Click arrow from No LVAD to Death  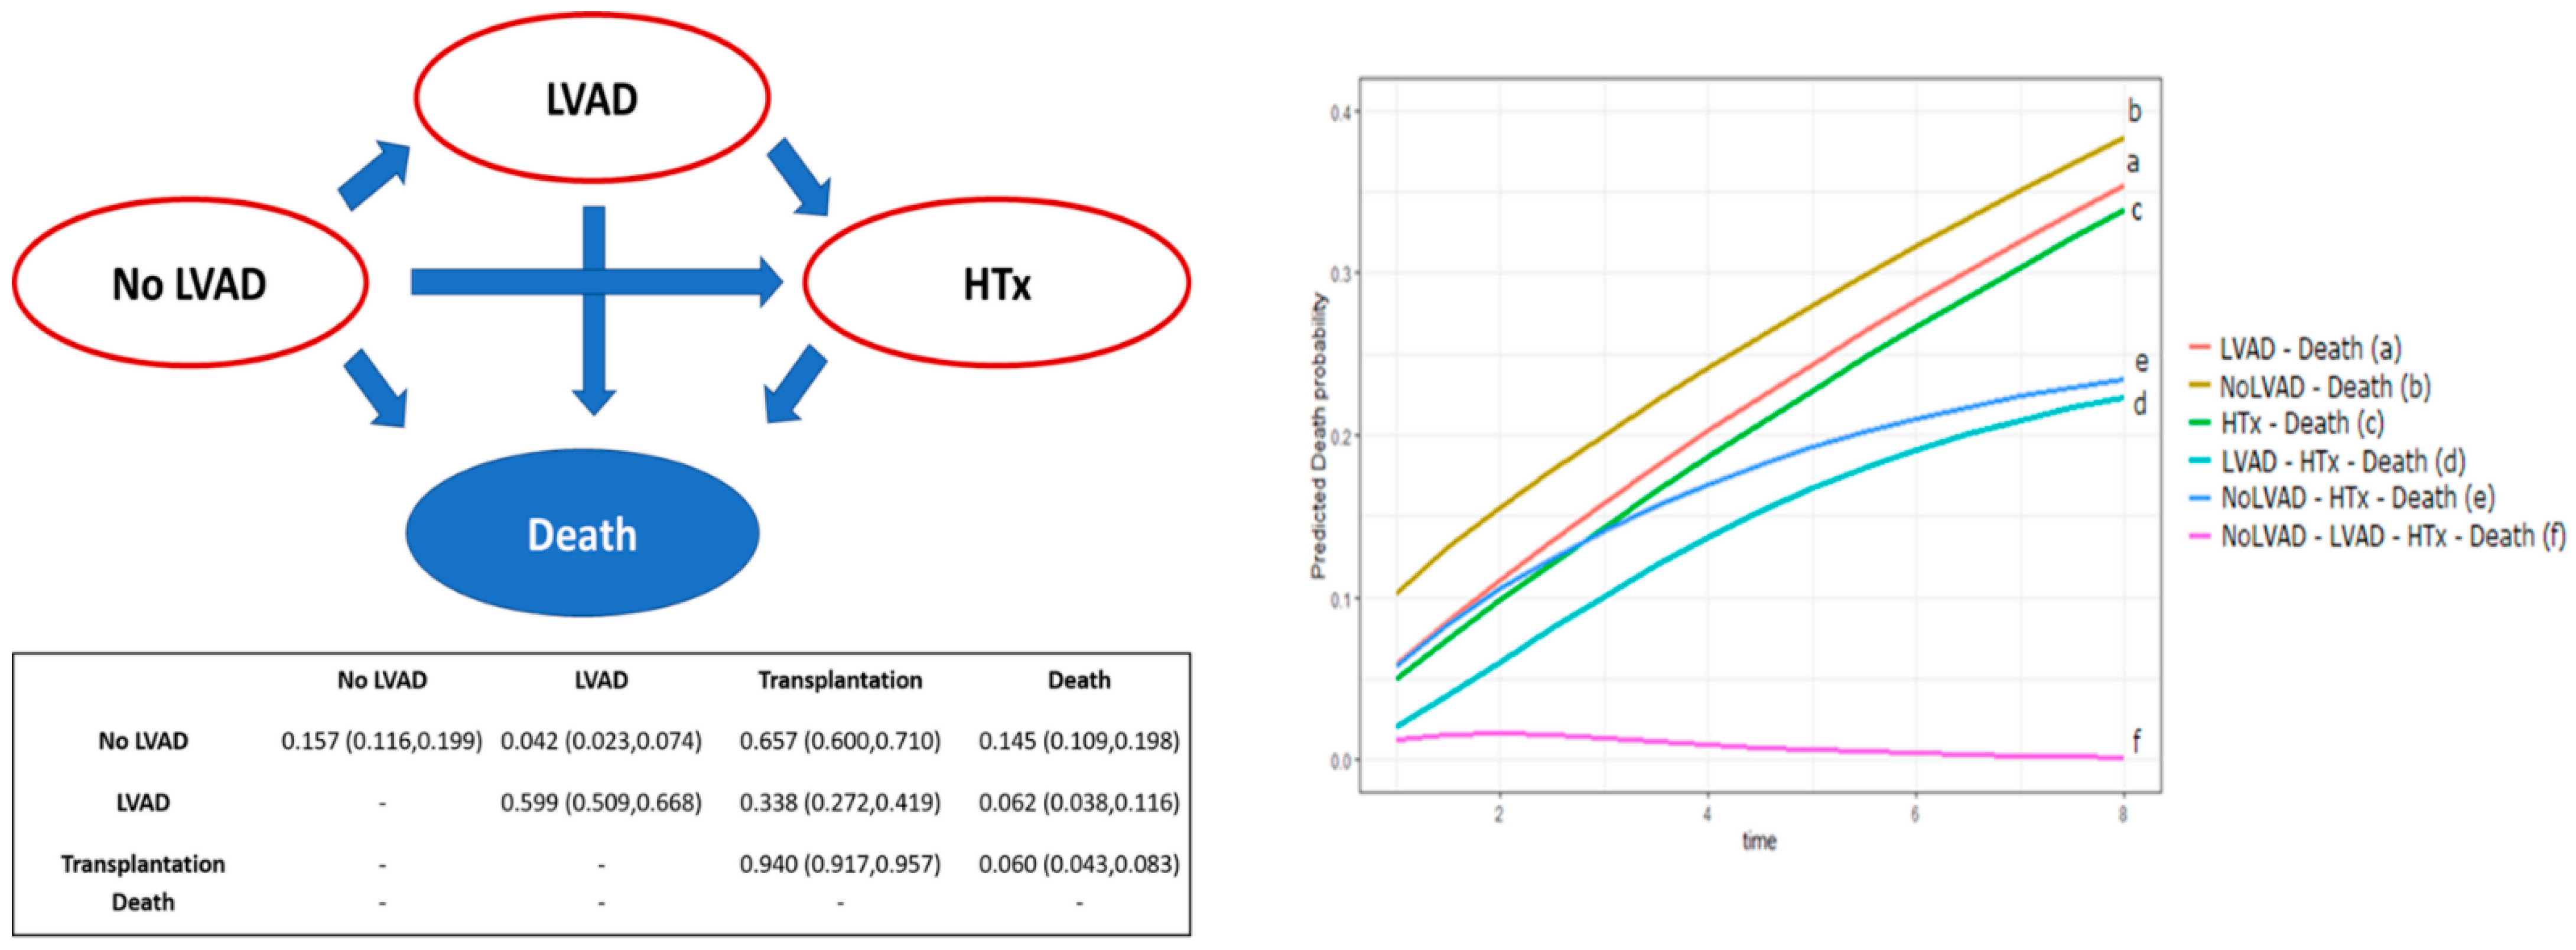[376, 389]
